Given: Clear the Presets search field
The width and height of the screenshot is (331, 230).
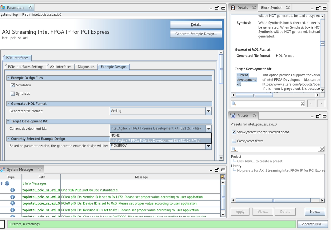Looking at the screenshot, I should click(x=322, y=149).
